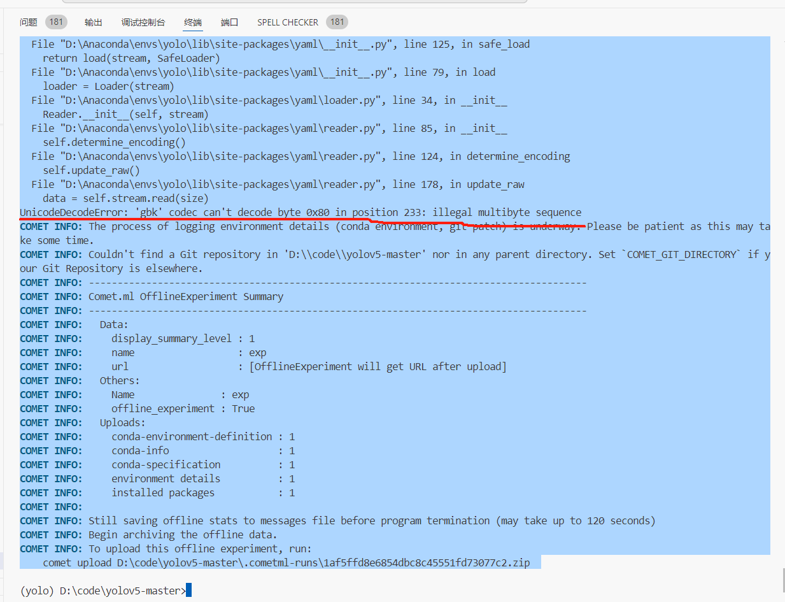The width and height of the screenshot is (785, 602).
Task: Click the 'self.determine_encoding()' line
Action: click(x=114, y=142)
